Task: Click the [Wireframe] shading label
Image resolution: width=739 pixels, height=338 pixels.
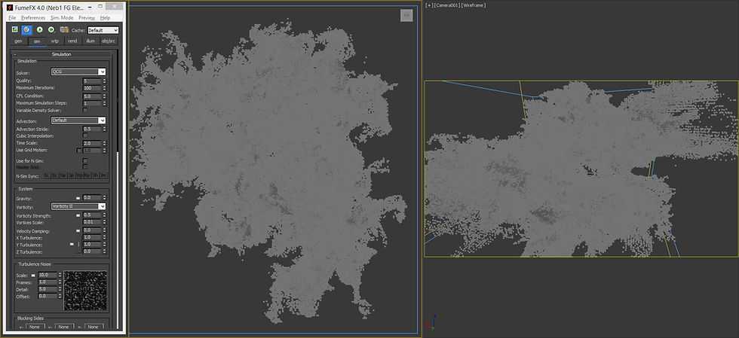Action: 474,5
